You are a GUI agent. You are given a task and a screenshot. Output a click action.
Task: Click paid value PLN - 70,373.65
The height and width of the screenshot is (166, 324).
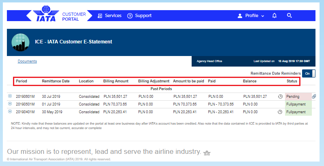click(x=221, y=104)
